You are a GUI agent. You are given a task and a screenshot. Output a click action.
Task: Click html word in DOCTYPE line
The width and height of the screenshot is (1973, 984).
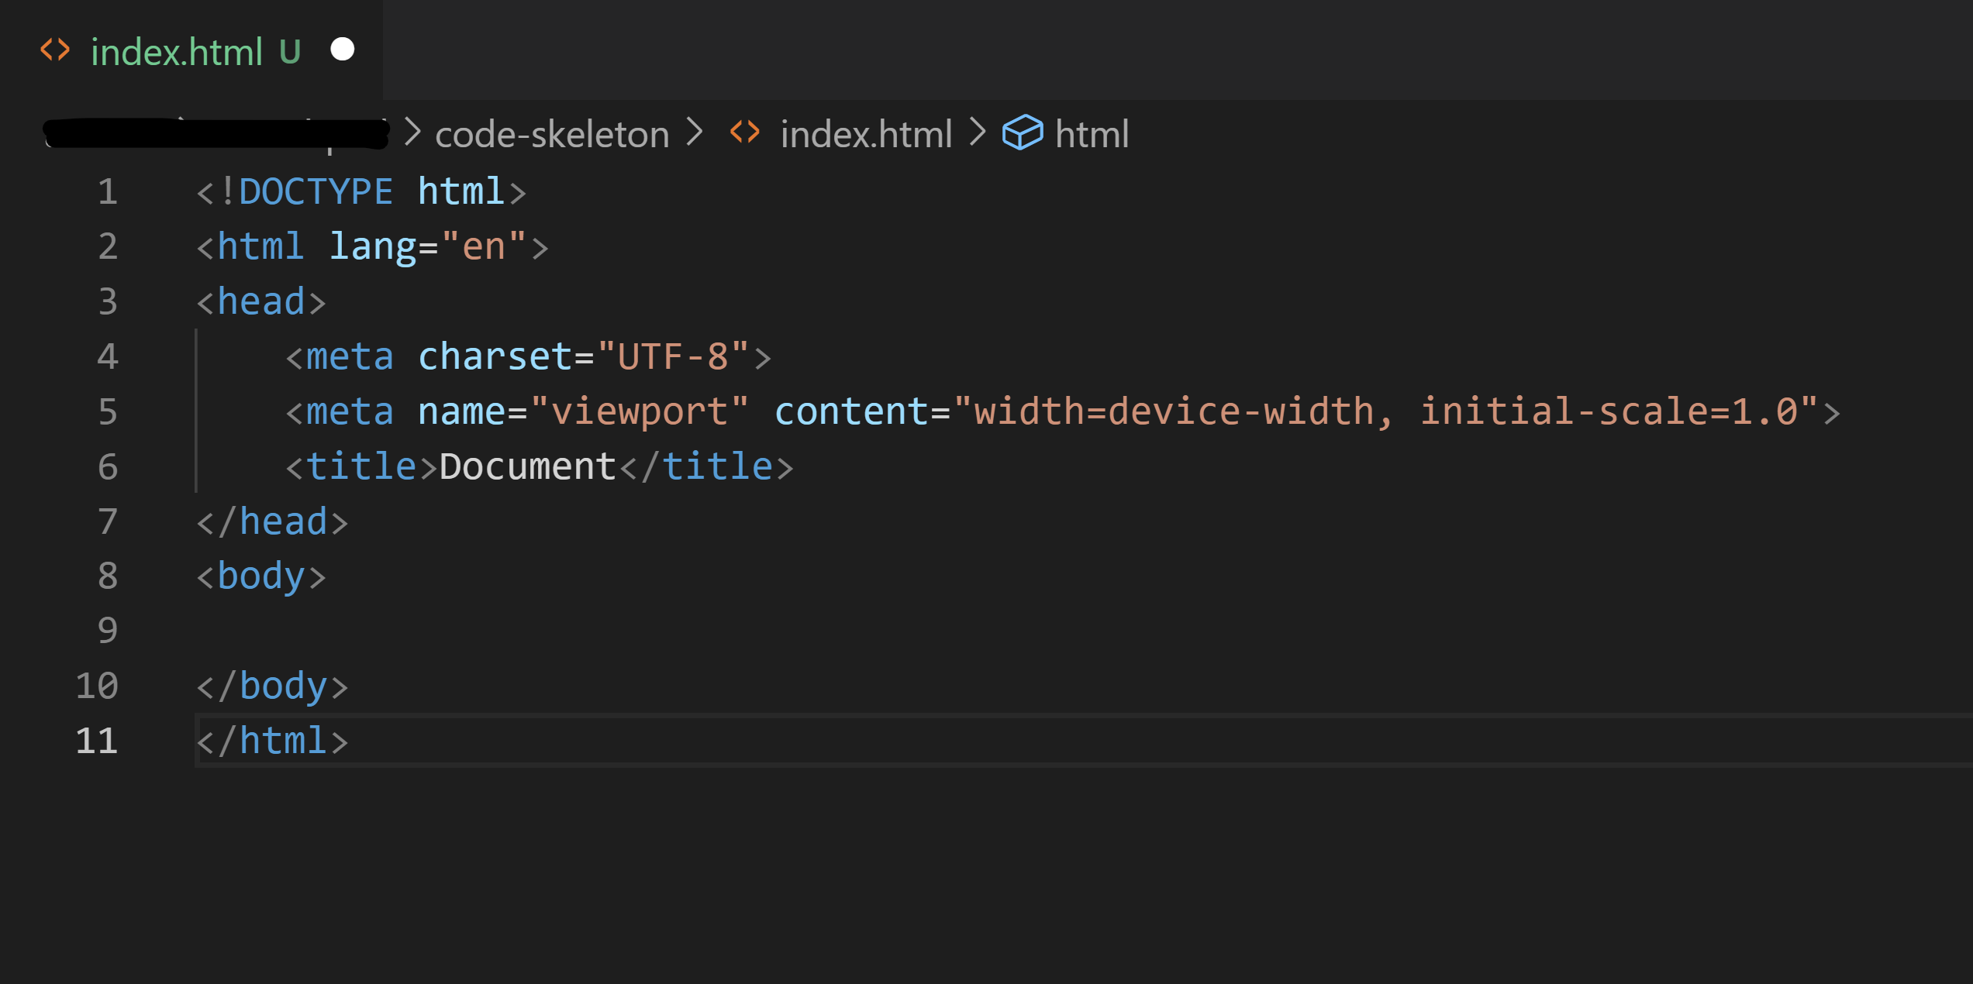461,192
